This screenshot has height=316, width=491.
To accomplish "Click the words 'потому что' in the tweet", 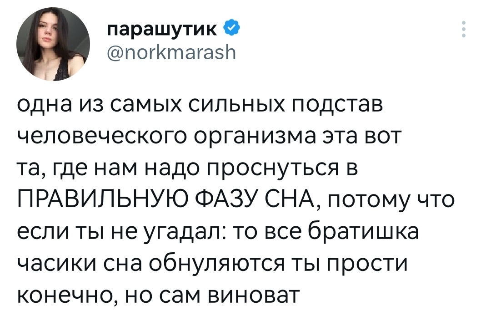I will (391, 200).
